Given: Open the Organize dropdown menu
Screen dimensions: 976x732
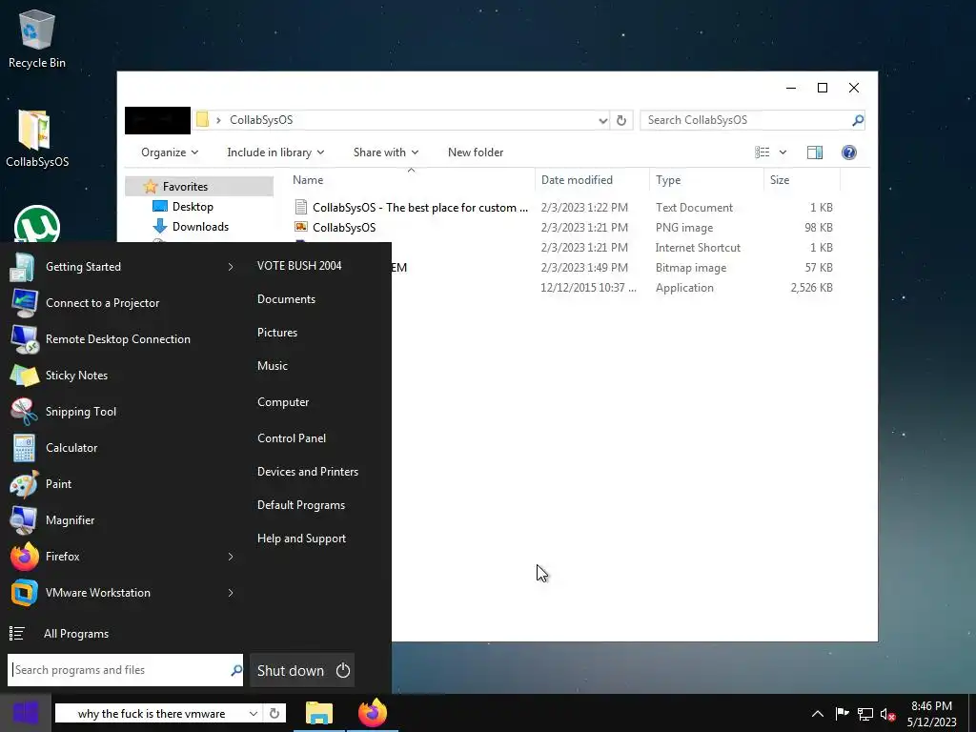Looking at the screenshot, I should click(x=170, y=152).
